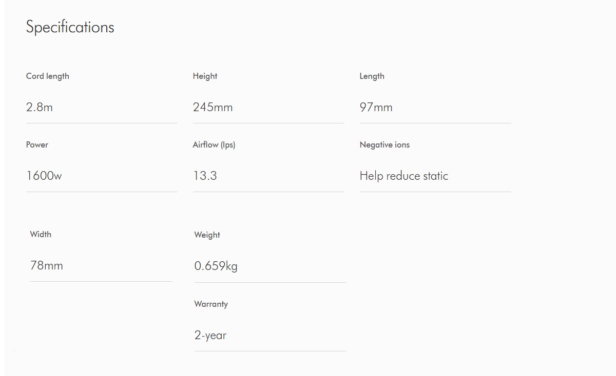
Task: Click the 78mm width value
Action: click(46, 265)
